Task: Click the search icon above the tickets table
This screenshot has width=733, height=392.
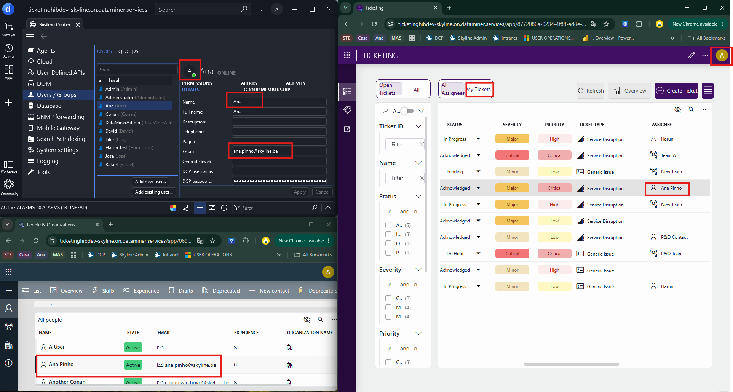Action: tap(691, 110)
